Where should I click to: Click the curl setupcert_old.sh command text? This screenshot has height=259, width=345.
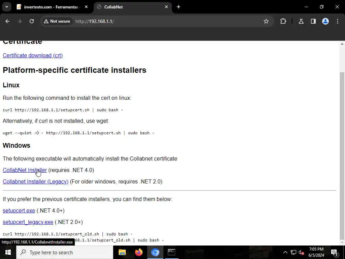pos(67,234)
